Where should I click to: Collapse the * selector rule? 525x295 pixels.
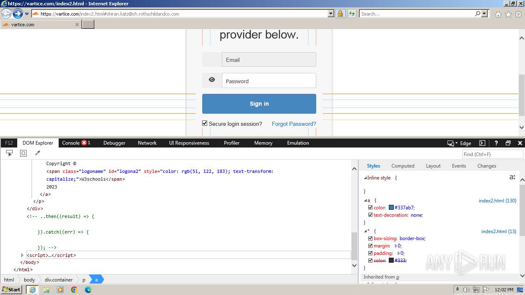[x=365, y=231]
